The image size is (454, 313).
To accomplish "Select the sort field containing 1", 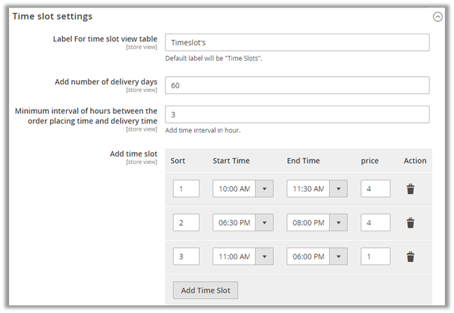I will point(186,189).
